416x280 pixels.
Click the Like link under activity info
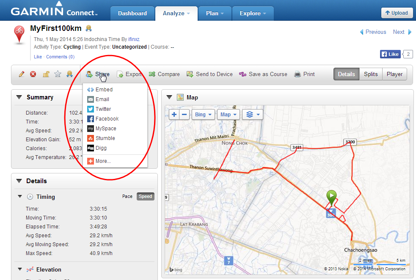coord(38,57)
